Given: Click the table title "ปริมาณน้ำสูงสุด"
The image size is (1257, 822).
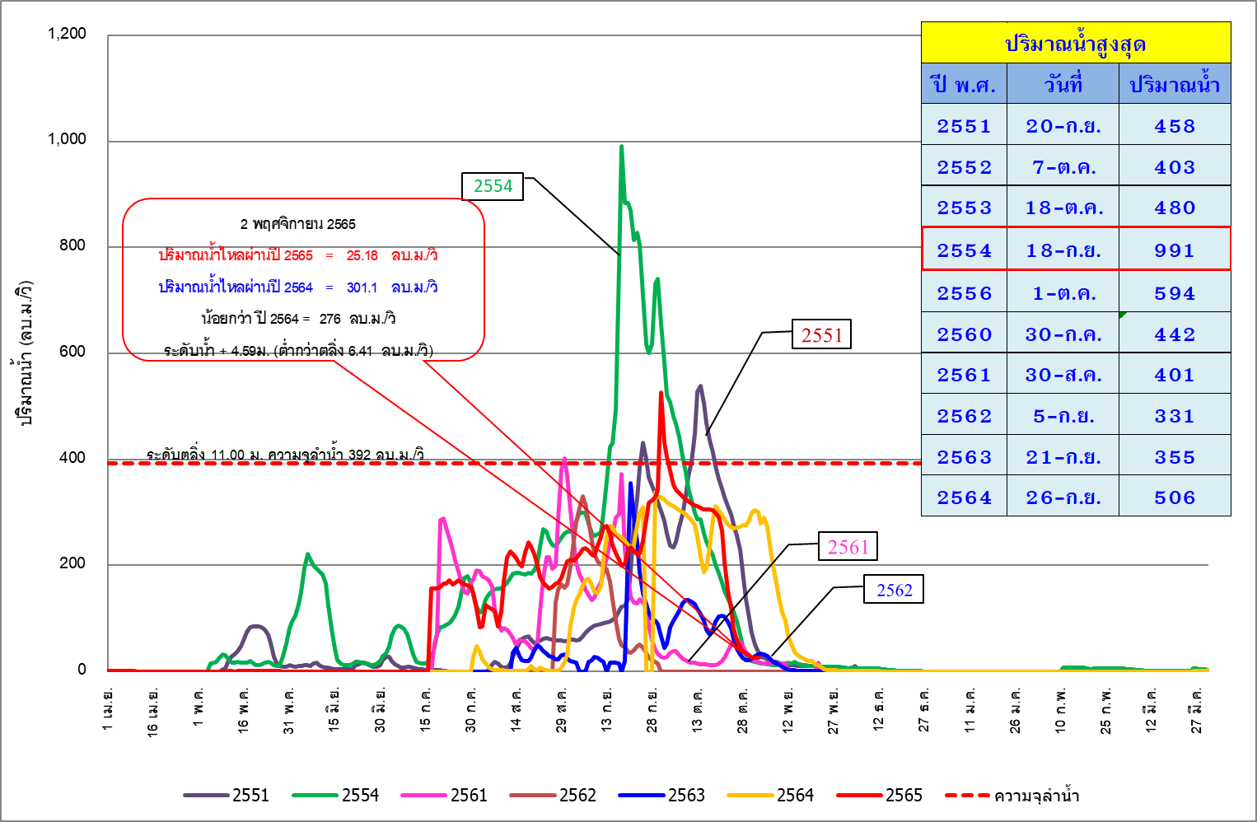Looking at the screenshot, I should click(1076, 43).
